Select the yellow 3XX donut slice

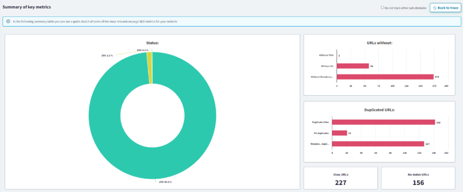pyautogui.click(x=149, y=68)
